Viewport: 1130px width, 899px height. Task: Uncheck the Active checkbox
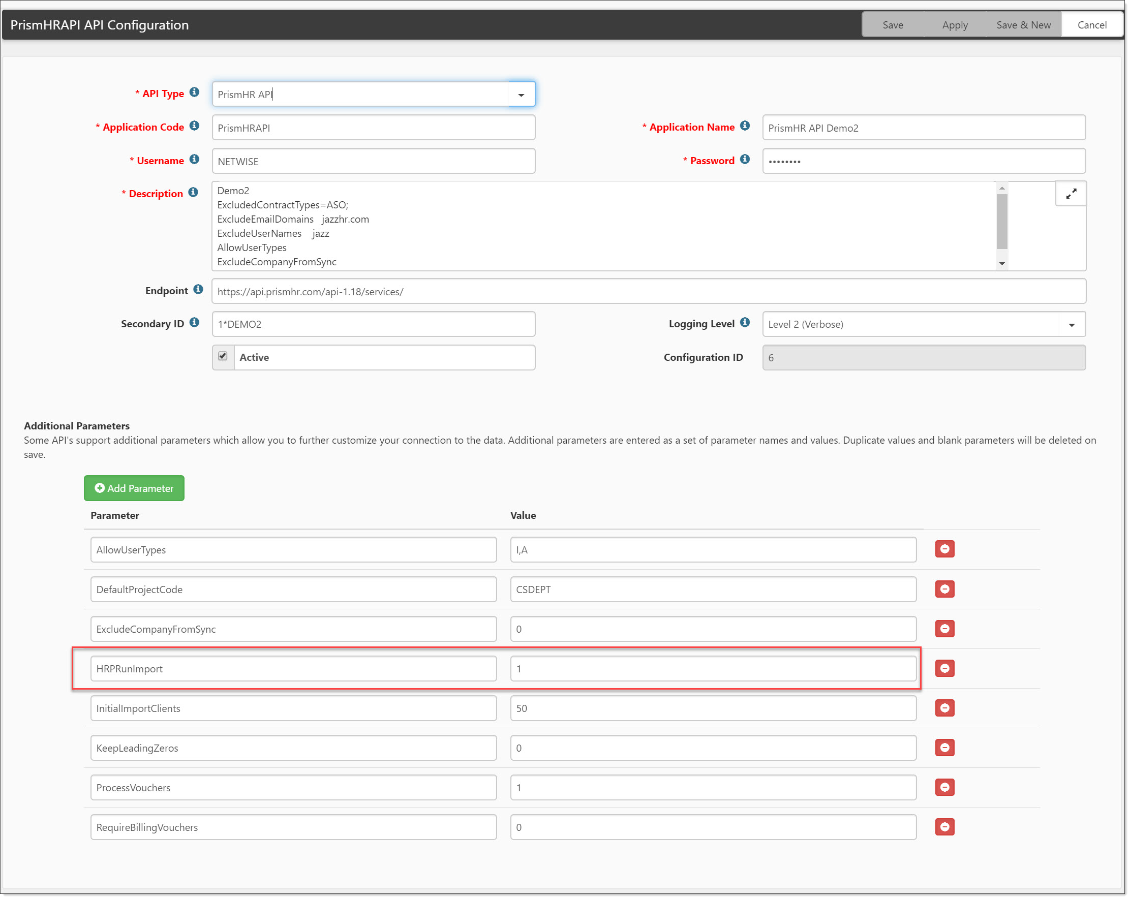pos(223,357)
